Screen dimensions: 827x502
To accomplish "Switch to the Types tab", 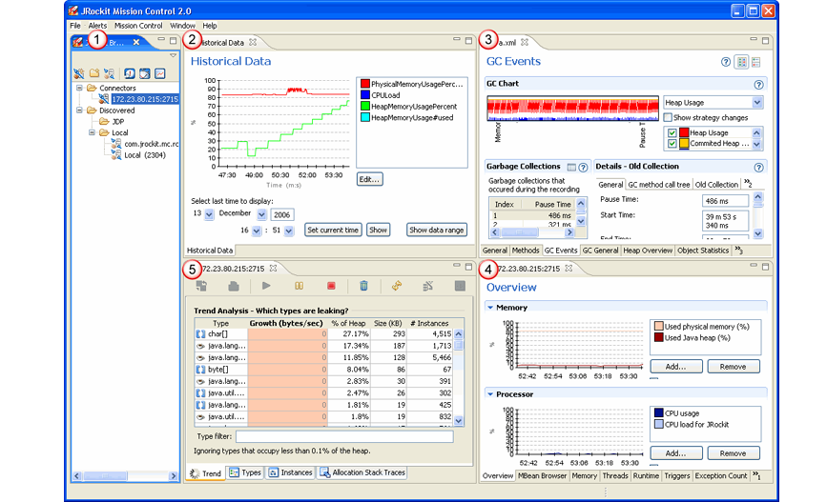I will pyautogui.click(x=245, y=472).
